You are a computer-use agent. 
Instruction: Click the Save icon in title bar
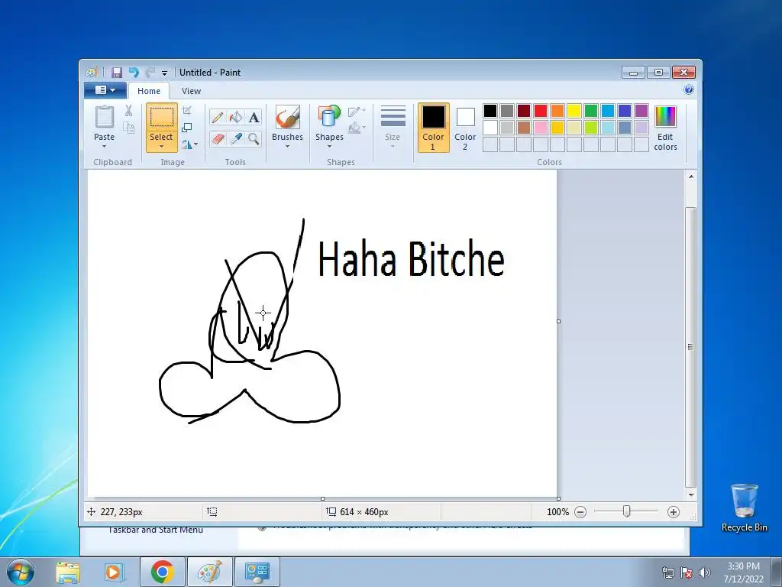tap(117, 73)
